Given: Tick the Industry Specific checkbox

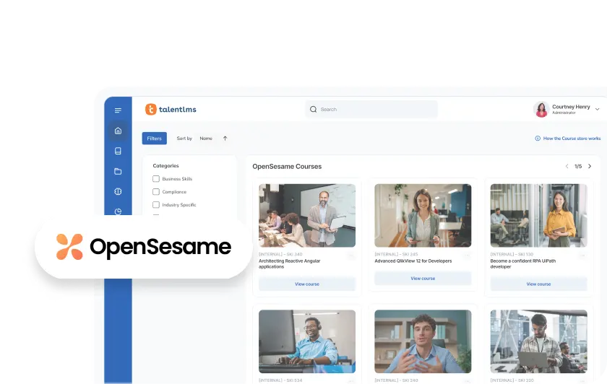Looking at the screenshot, I should (x=156, y=205).
